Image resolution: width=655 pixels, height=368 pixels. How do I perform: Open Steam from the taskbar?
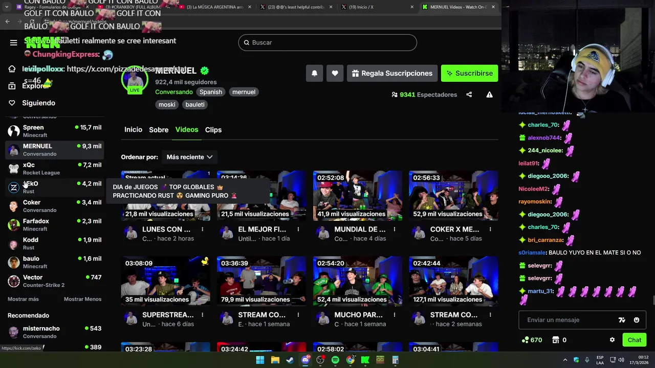tap(290, 360)
